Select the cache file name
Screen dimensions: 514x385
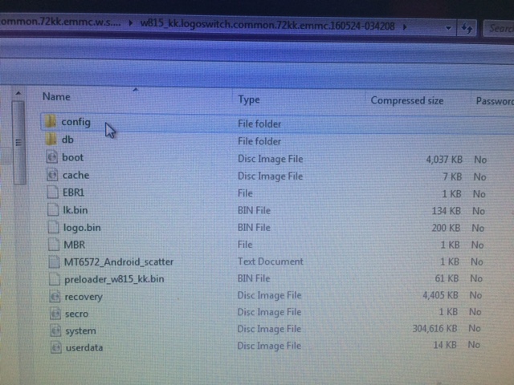point(75,175)
